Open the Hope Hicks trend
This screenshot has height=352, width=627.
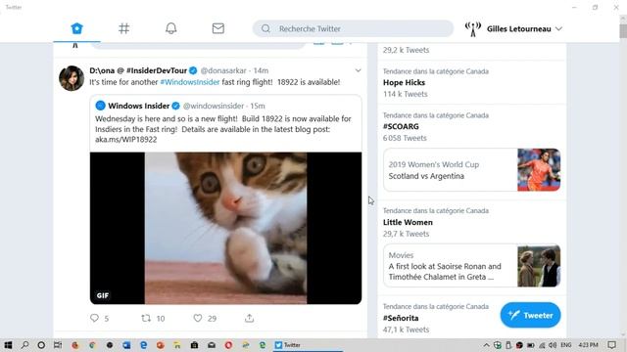[x=404, y=82]
